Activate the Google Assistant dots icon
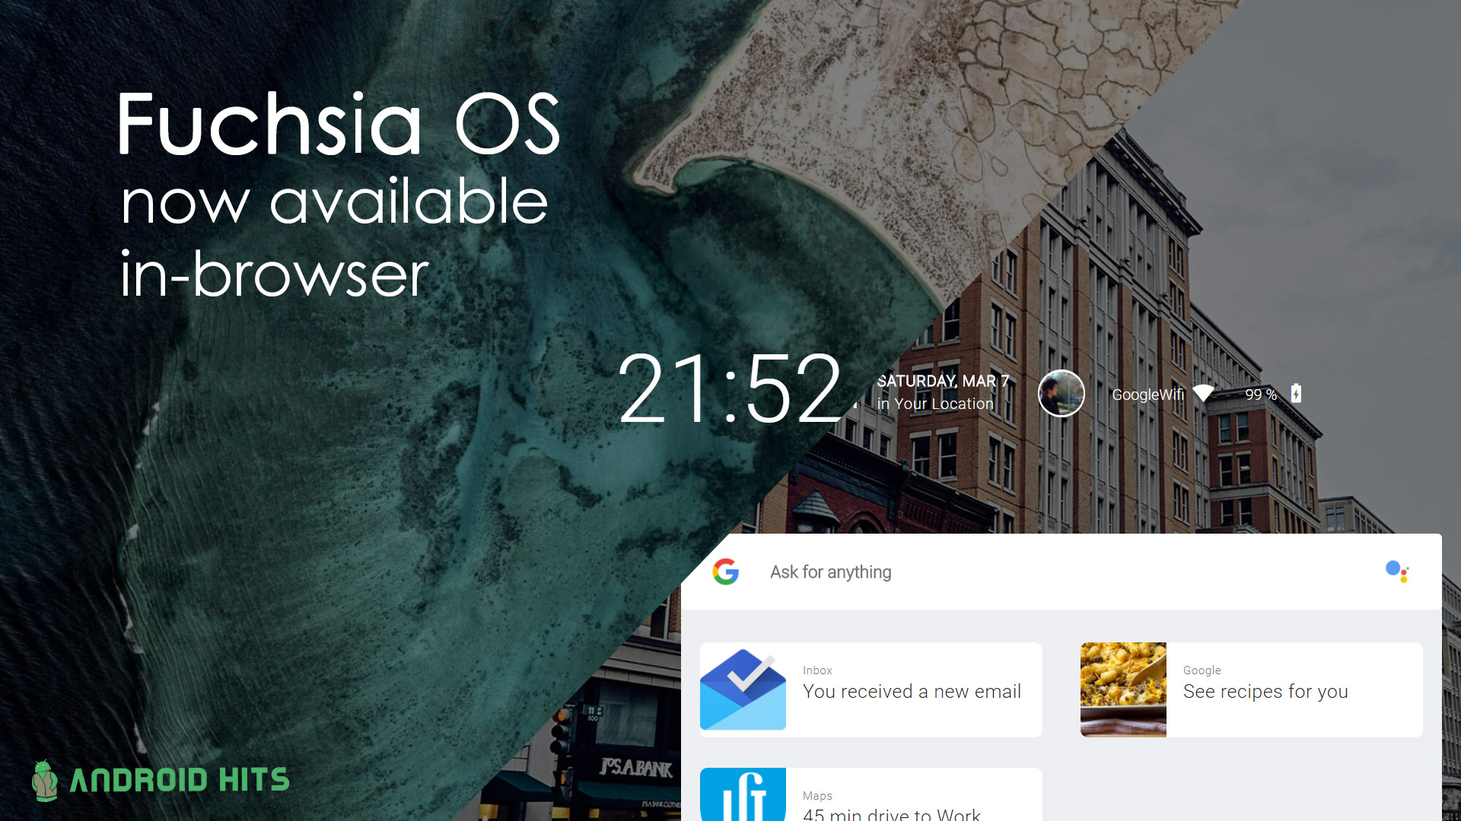 pos(1397,572)
